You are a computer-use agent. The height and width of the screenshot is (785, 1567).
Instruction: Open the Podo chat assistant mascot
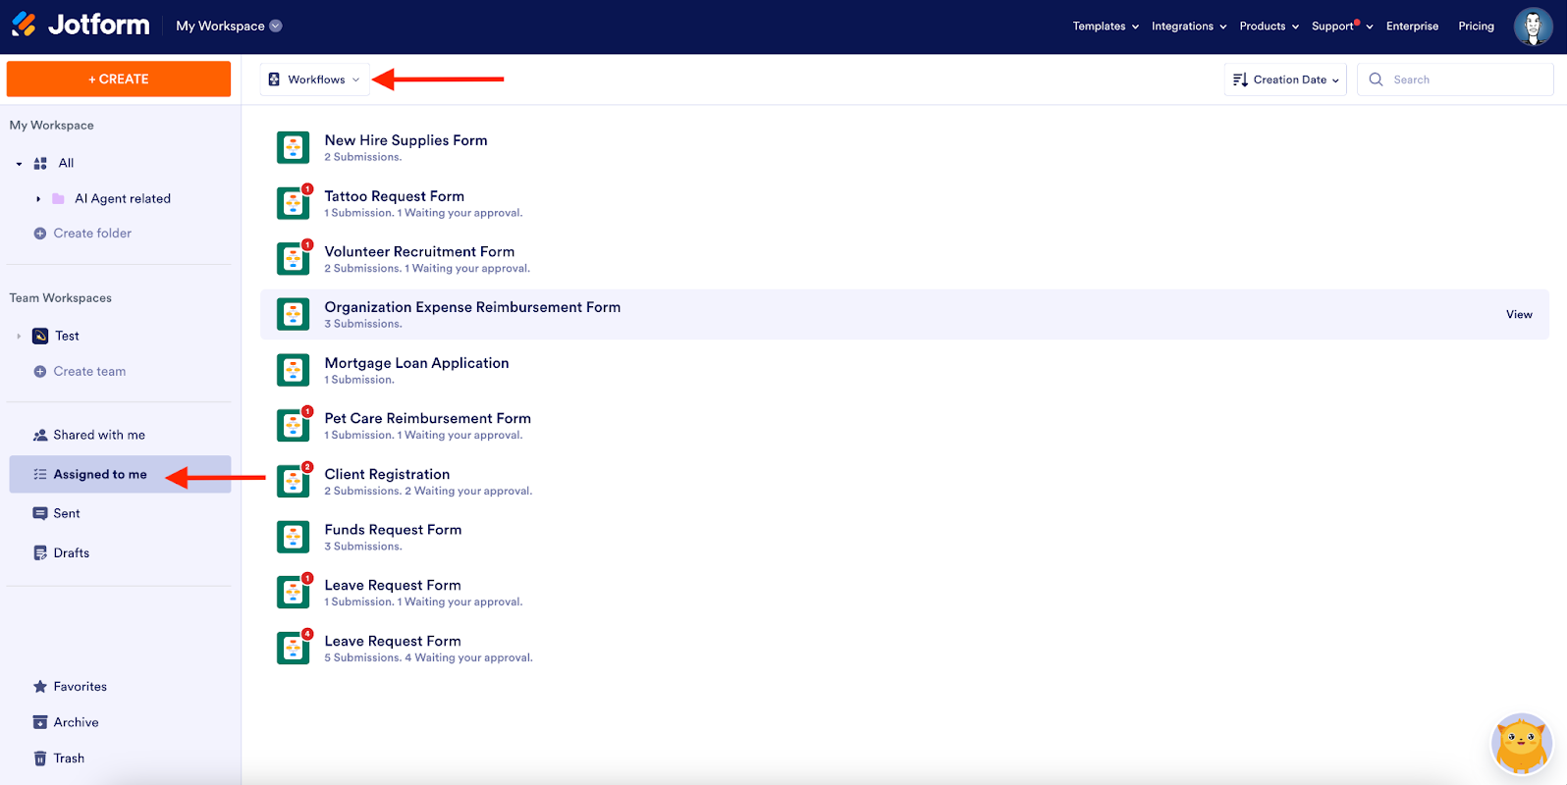tap(1521, 744)
